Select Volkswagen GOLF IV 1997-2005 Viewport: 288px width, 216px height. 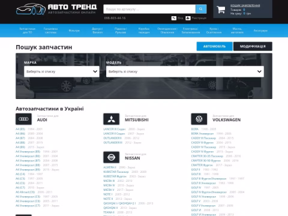tap(196, 188)
